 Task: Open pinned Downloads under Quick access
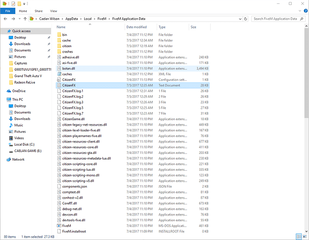click(22, 44)
